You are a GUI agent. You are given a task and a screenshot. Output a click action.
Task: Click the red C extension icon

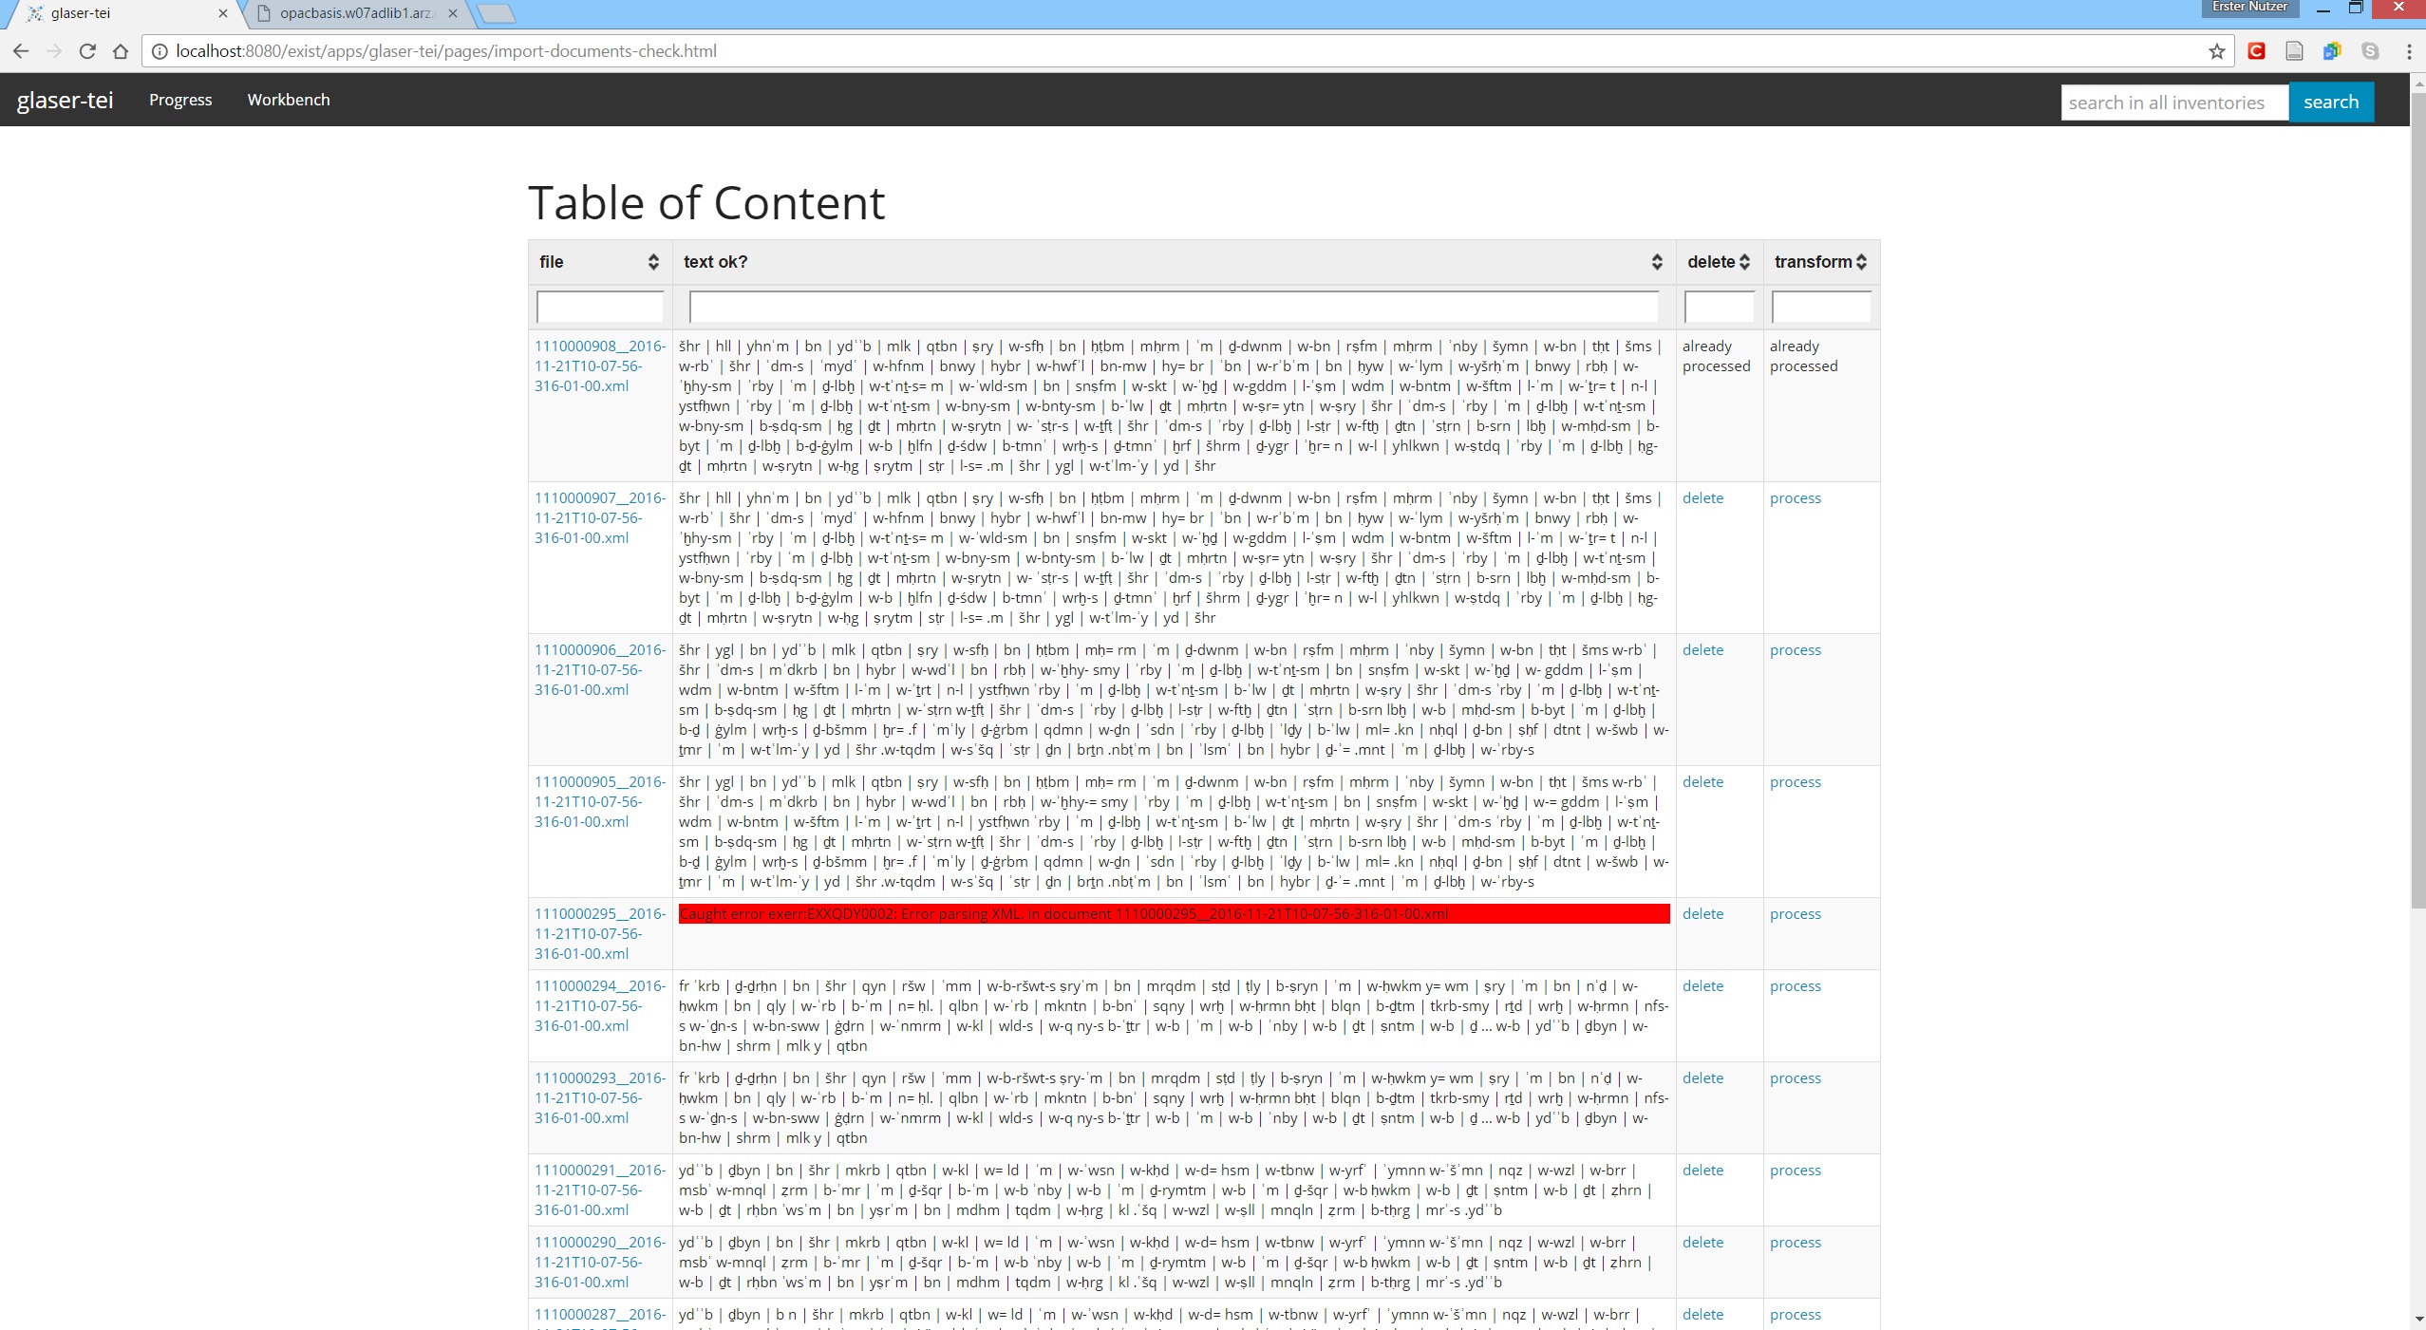click(x=2257, y=51)
